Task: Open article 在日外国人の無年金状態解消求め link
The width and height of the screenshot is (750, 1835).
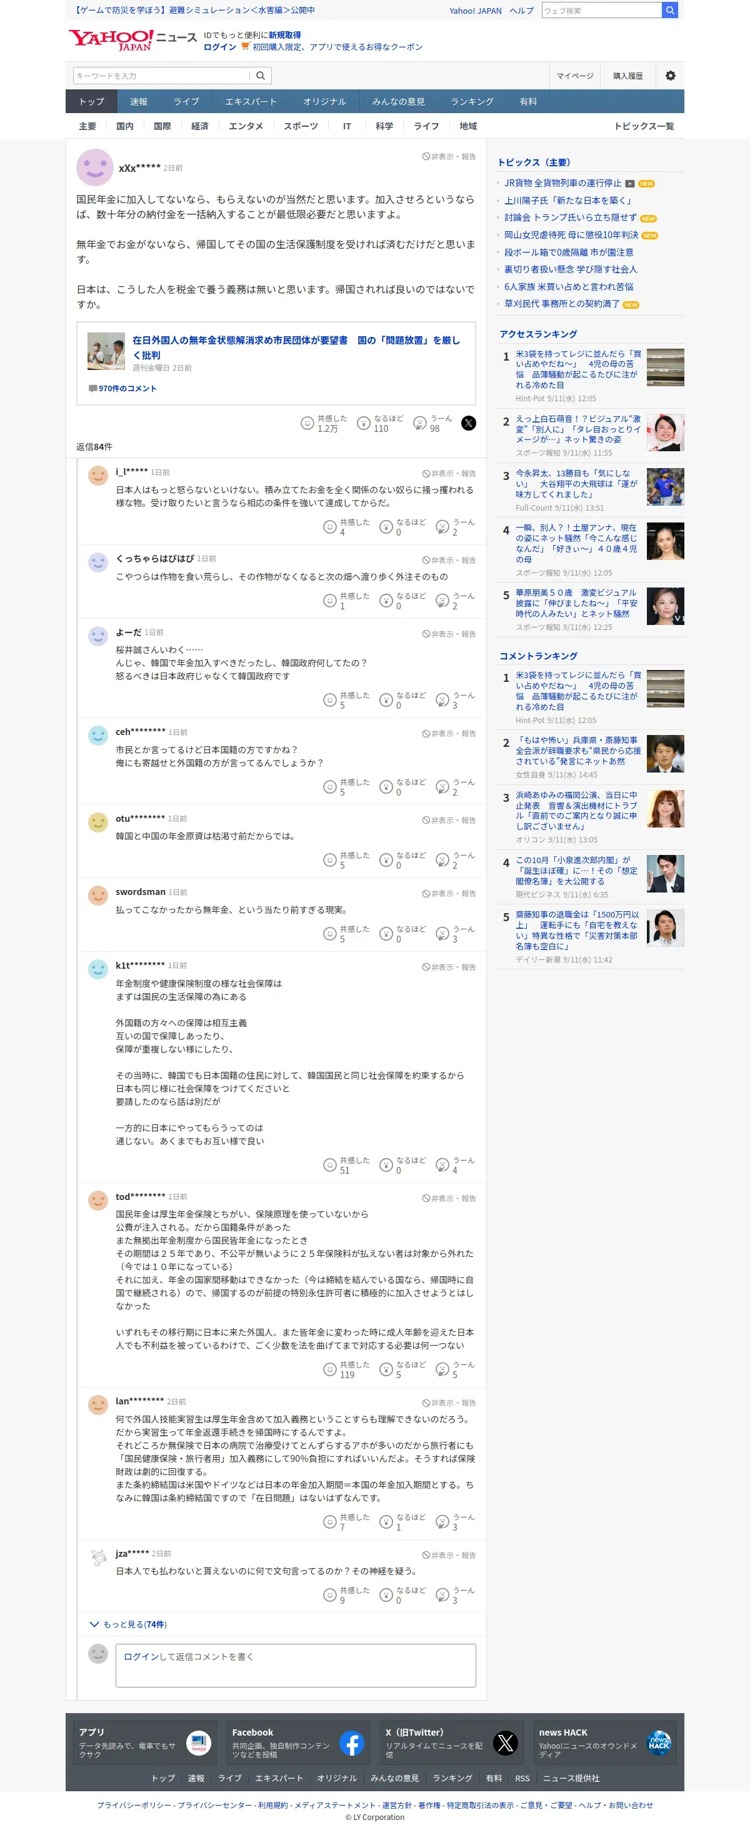Action: click(x=296, y=347)
